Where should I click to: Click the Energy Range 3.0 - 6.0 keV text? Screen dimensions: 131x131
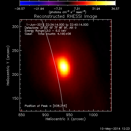pos(46,31)
